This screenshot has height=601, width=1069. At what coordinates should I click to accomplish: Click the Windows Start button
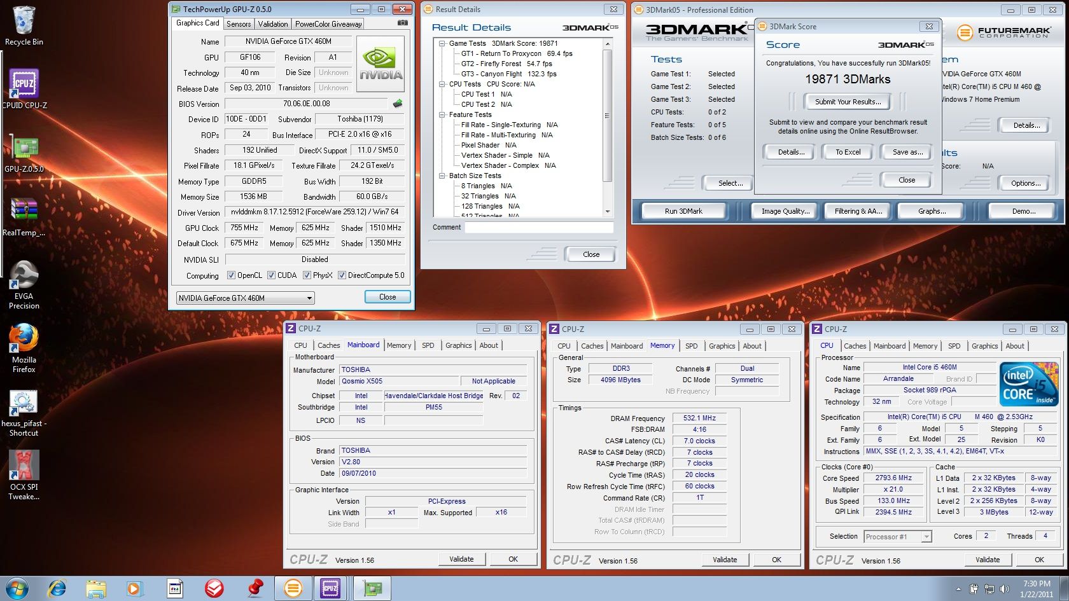[17, 588]
